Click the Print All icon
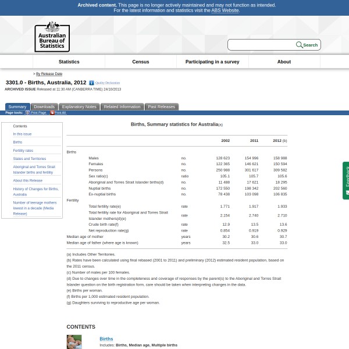Image resolution: width=349 pixels, height=349 pixels. pyautogui.click(x=52, y=113)
